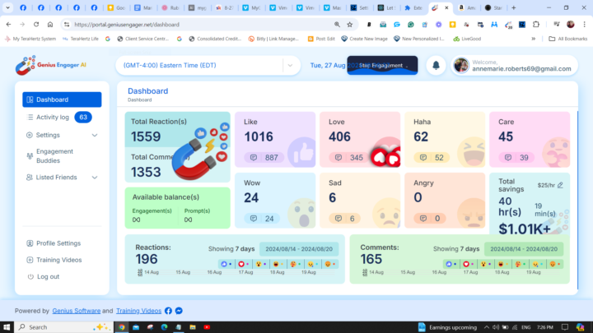Click the user profile avatar picture
This screenshot has height=333, width=593.
(x=461, y=65)
